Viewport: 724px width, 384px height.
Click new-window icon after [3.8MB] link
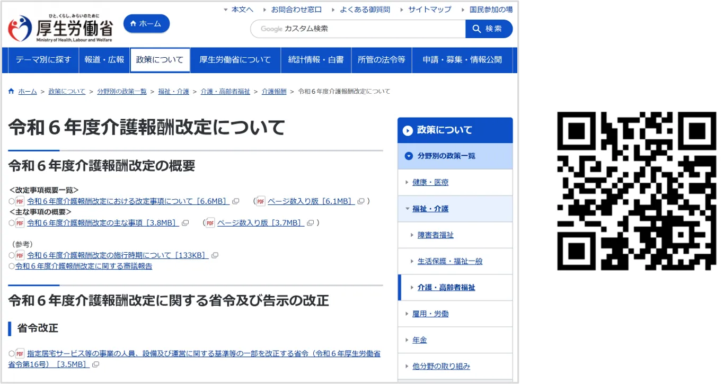tap(185, 223)
